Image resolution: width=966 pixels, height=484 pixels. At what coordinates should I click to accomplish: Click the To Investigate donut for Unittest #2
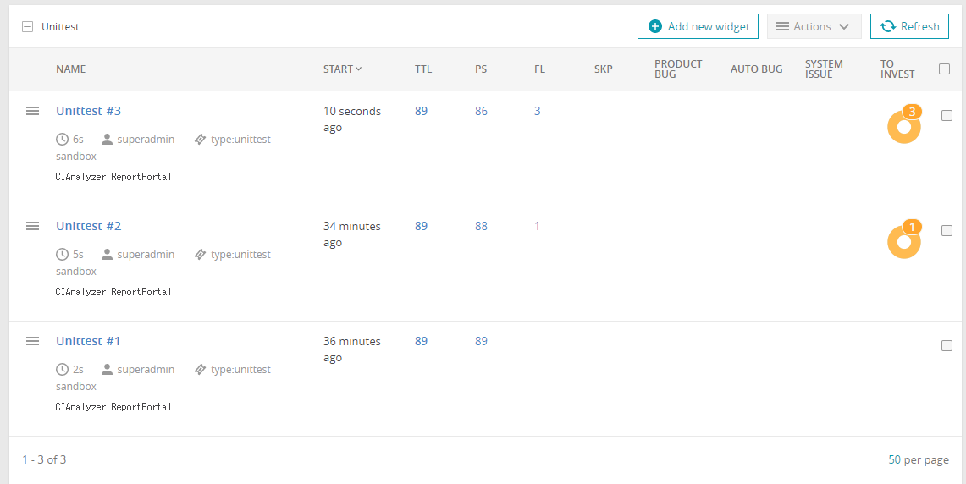click(903, 242)
